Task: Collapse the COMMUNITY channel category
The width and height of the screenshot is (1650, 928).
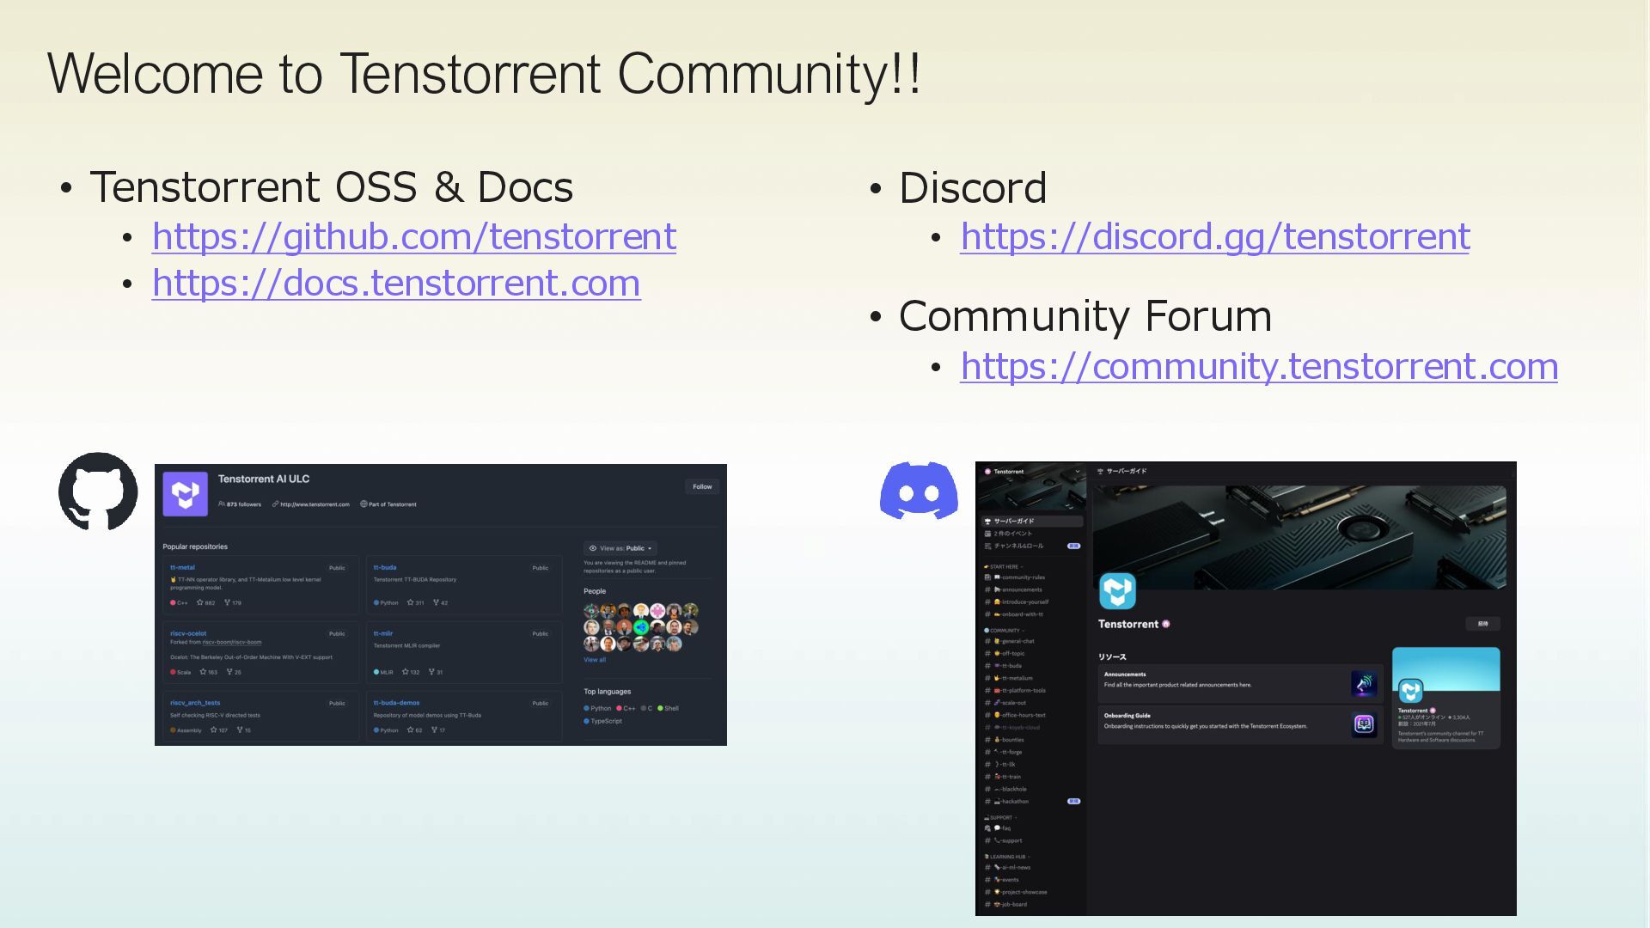Action: [x=1005, y=631]
